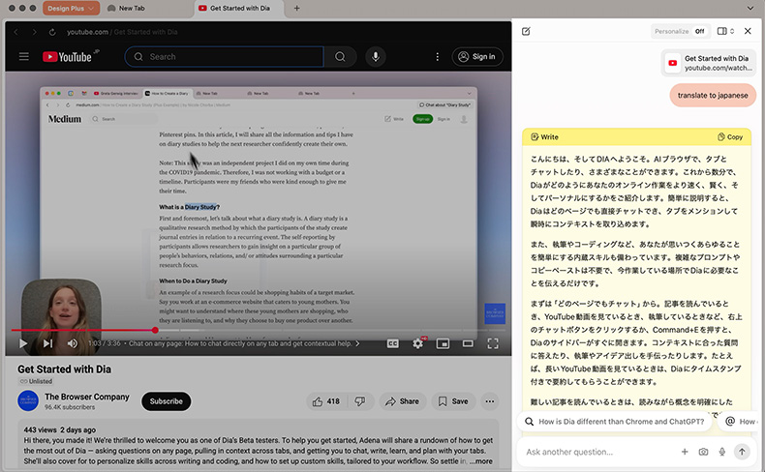Start a new chat with compose icon
The height and width of the screenshot is (472, 765).
pos(526,31)
